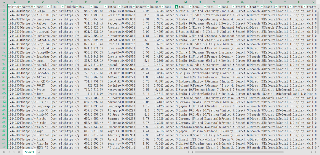Select the name cell 'Lummi'
320x155 pixels.
tap(43, 61)
